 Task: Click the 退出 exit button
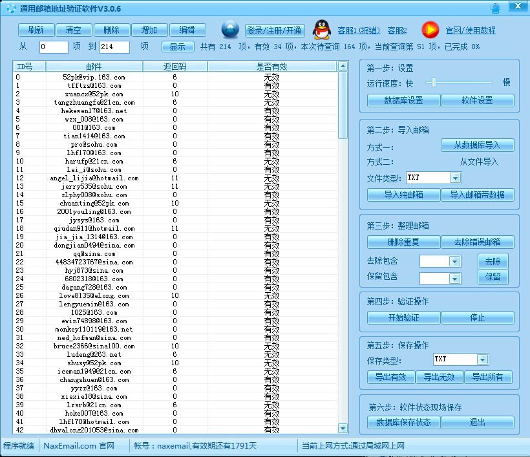point(477,422)
